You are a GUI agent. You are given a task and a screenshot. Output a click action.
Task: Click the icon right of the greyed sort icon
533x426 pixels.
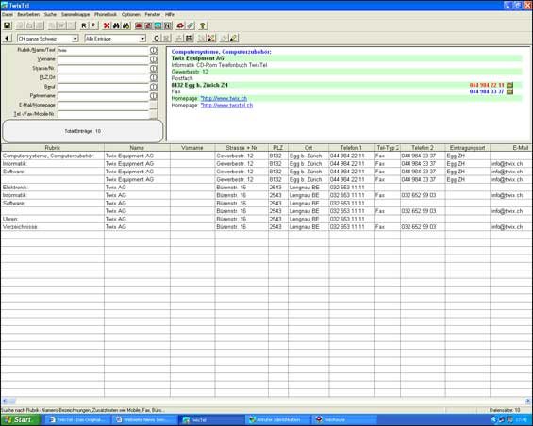point(189,38)
